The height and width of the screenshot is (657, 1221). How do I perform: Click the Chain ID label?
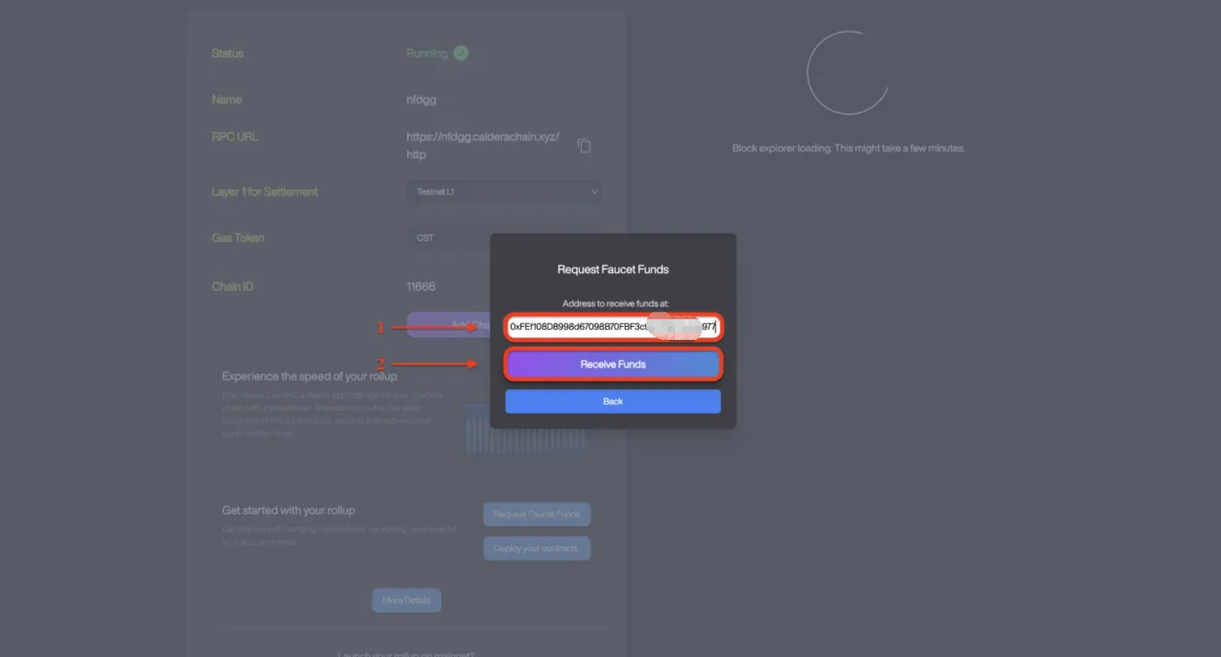232,287
